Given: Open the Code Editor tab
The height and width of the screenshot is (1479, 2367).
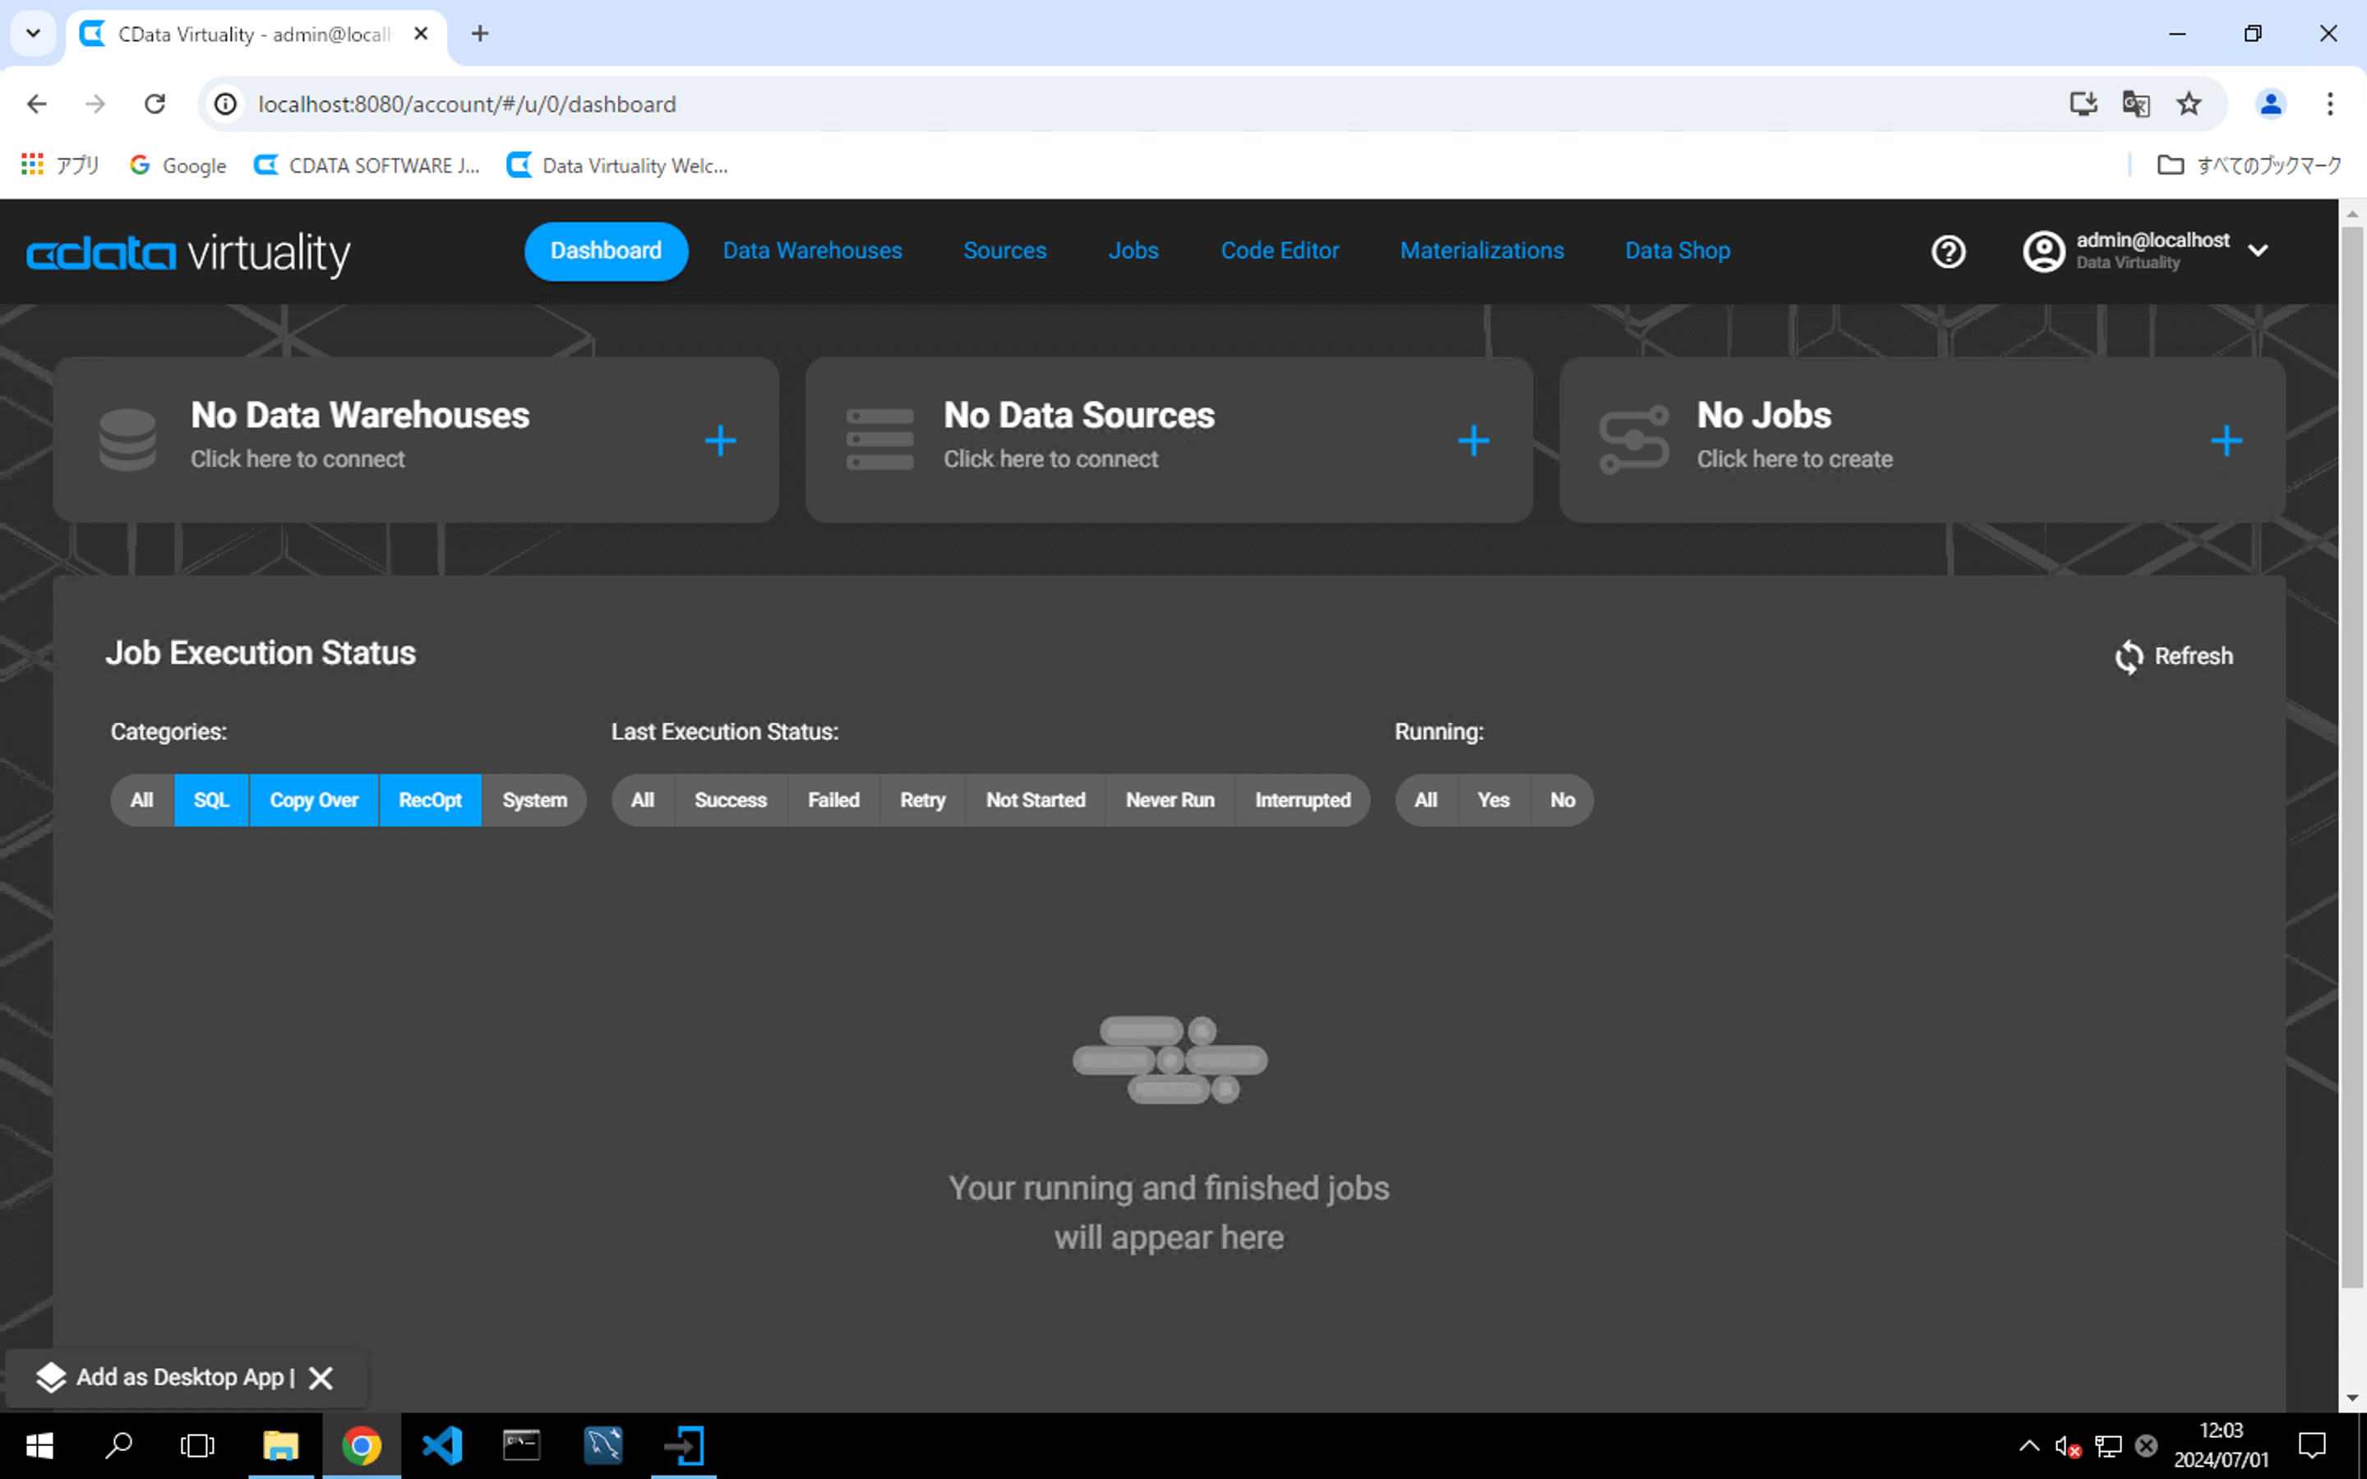Looking at the screenshot, I should [1280, 251].
